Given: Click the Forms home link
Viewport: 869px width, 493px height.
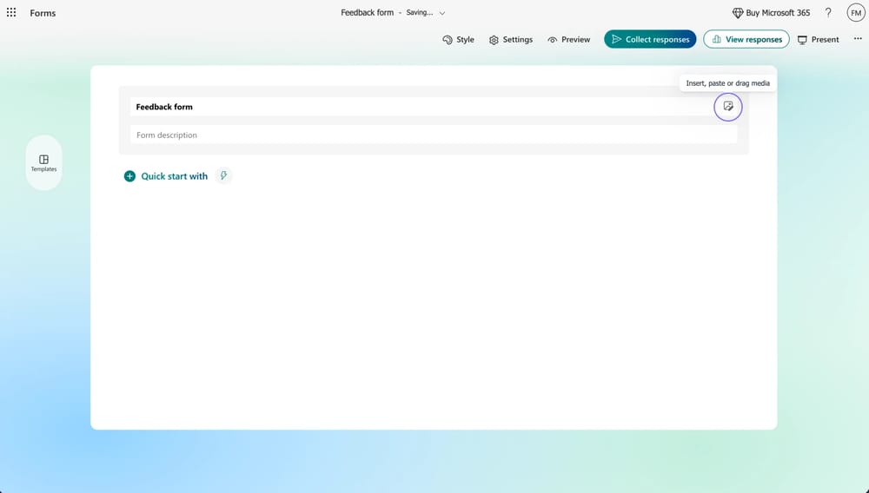Looking at the screenshot, I should 43,13.
